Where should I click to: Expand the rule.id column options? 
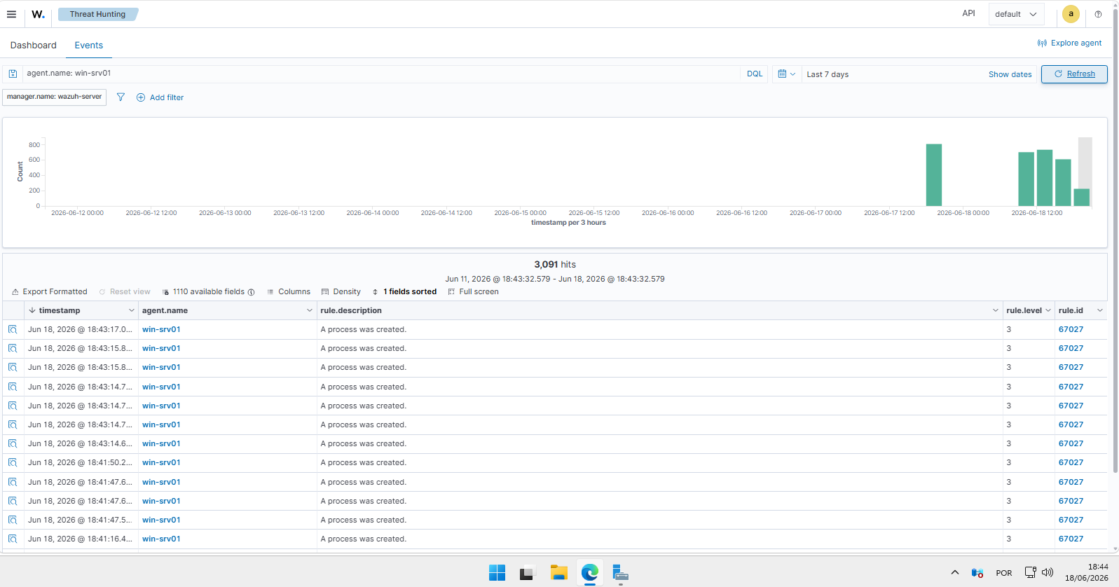coord(1100,310)
